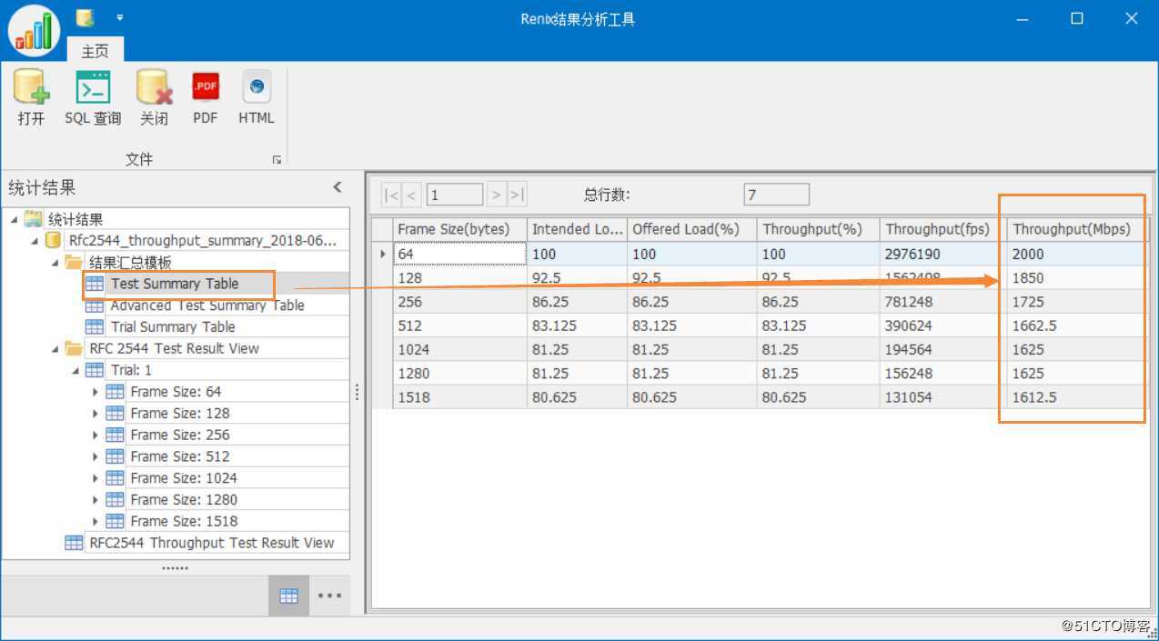Click the page number input field
Viewport: 1159px width, 641px height.
coord(454,195)
